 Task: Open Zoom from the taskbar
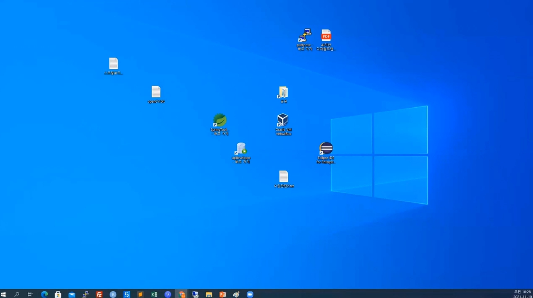point(250,294)
